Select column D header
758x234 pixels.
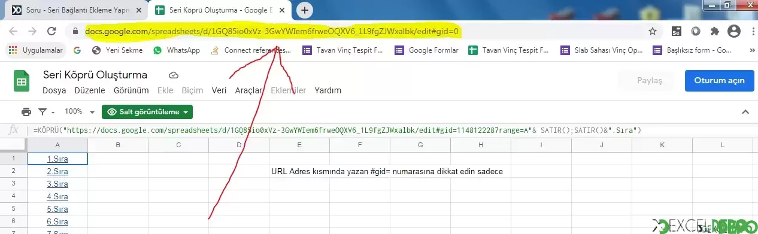coord(239,145)
